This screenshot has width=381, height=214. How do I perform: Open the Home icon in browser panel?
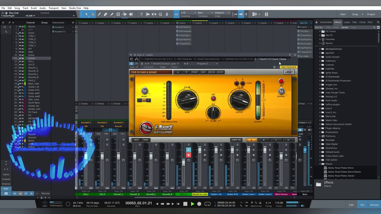(316, 22)
